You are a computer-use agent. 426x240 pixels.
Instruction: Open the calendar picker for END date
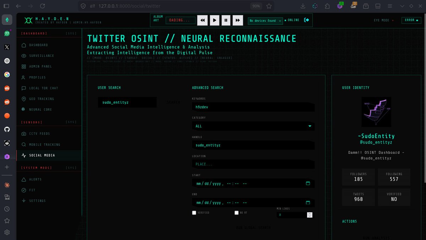(x=308, y=203)
